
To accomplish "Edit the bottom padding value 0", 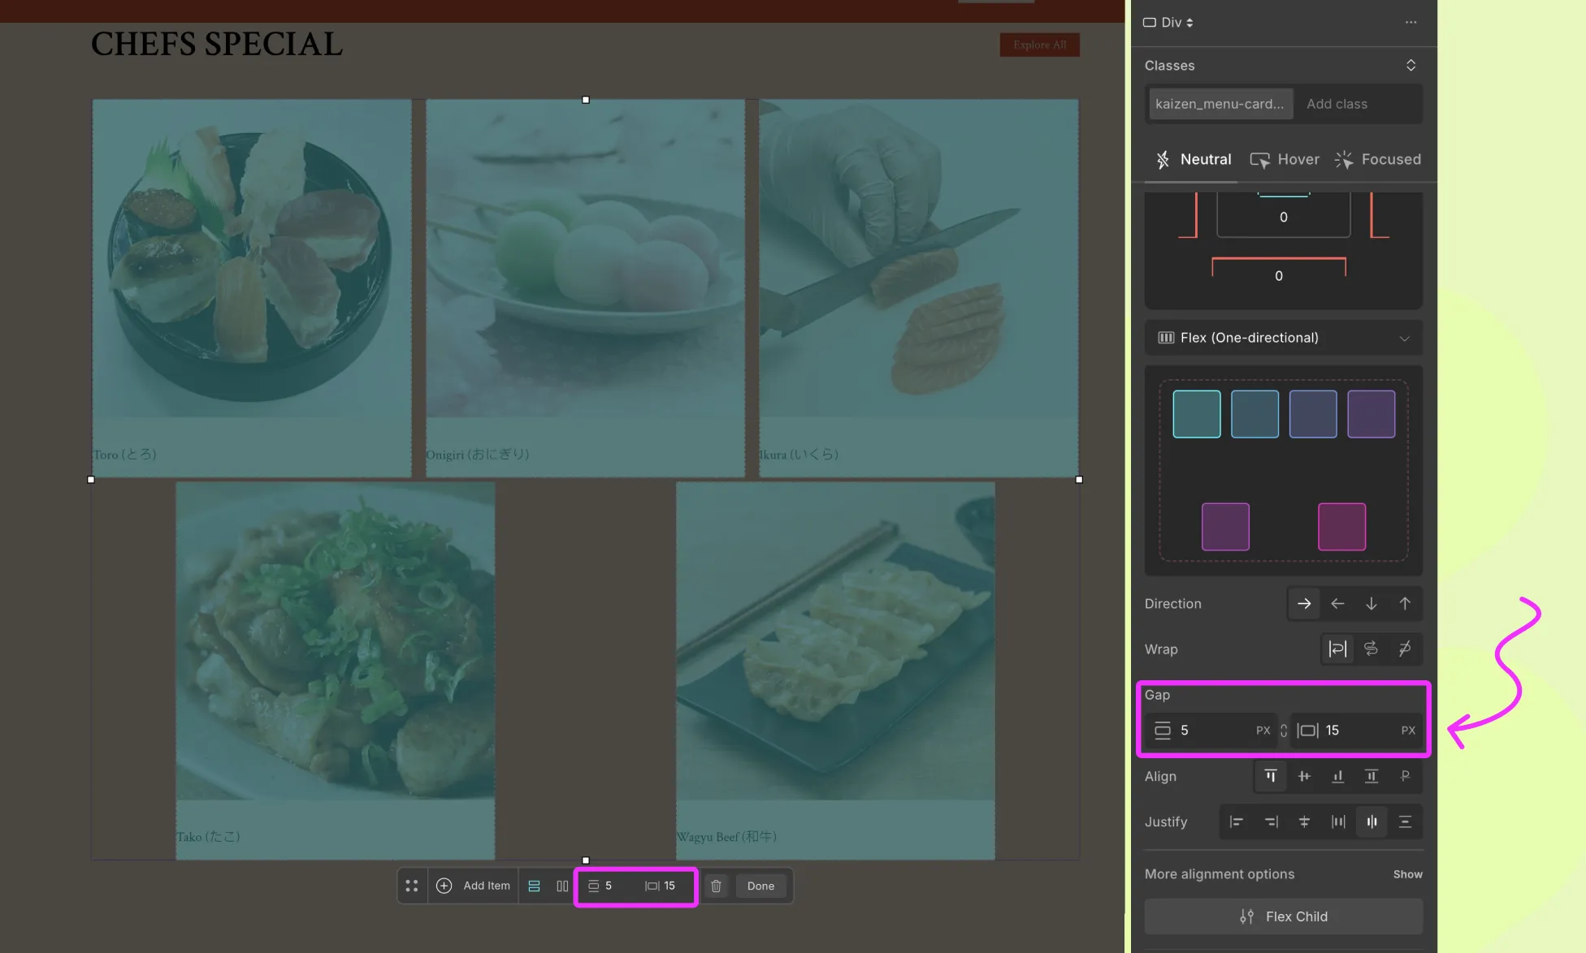I will click(x=1283, y=217).
